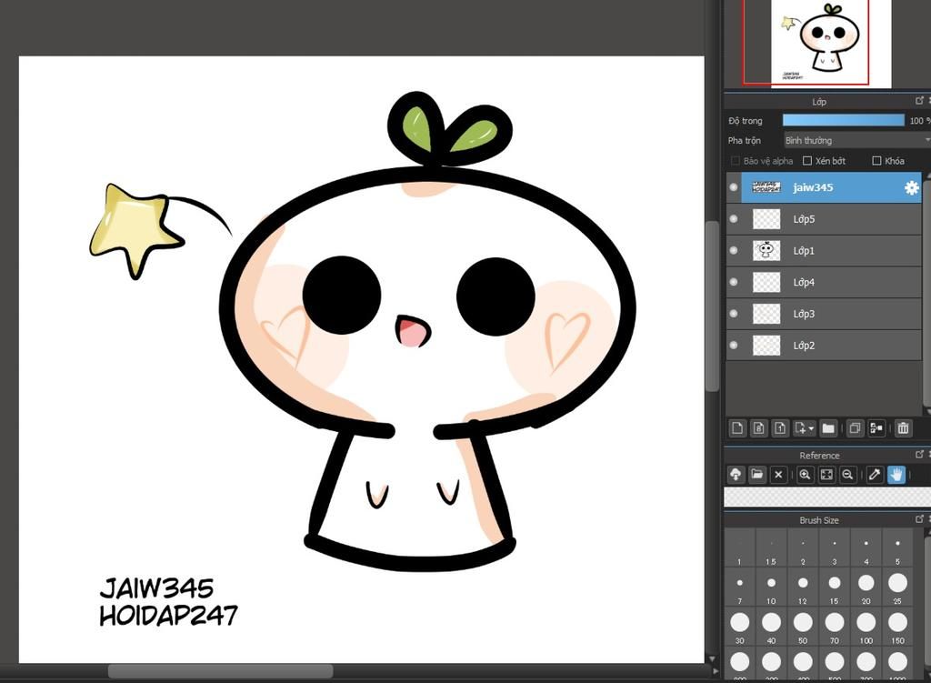Enable the Khóa lock checkbox
The width and height of the screenshot is (931, 683).
877,161
